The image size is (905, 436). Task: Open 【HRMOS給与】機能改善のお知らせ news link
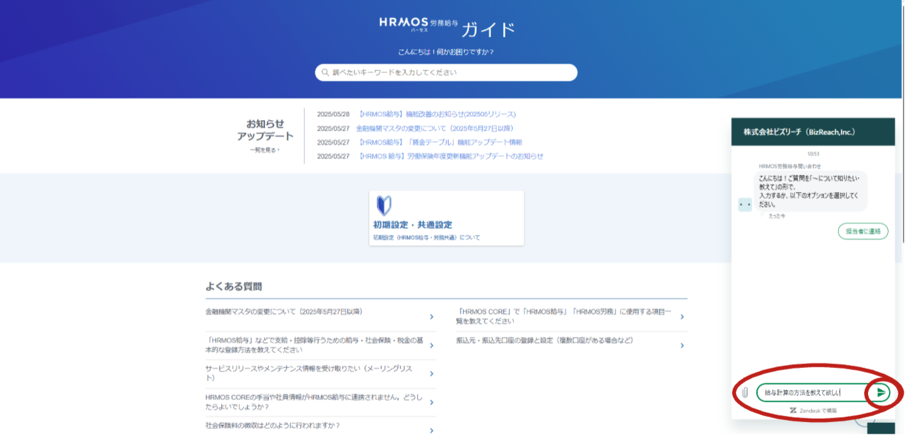437,114
